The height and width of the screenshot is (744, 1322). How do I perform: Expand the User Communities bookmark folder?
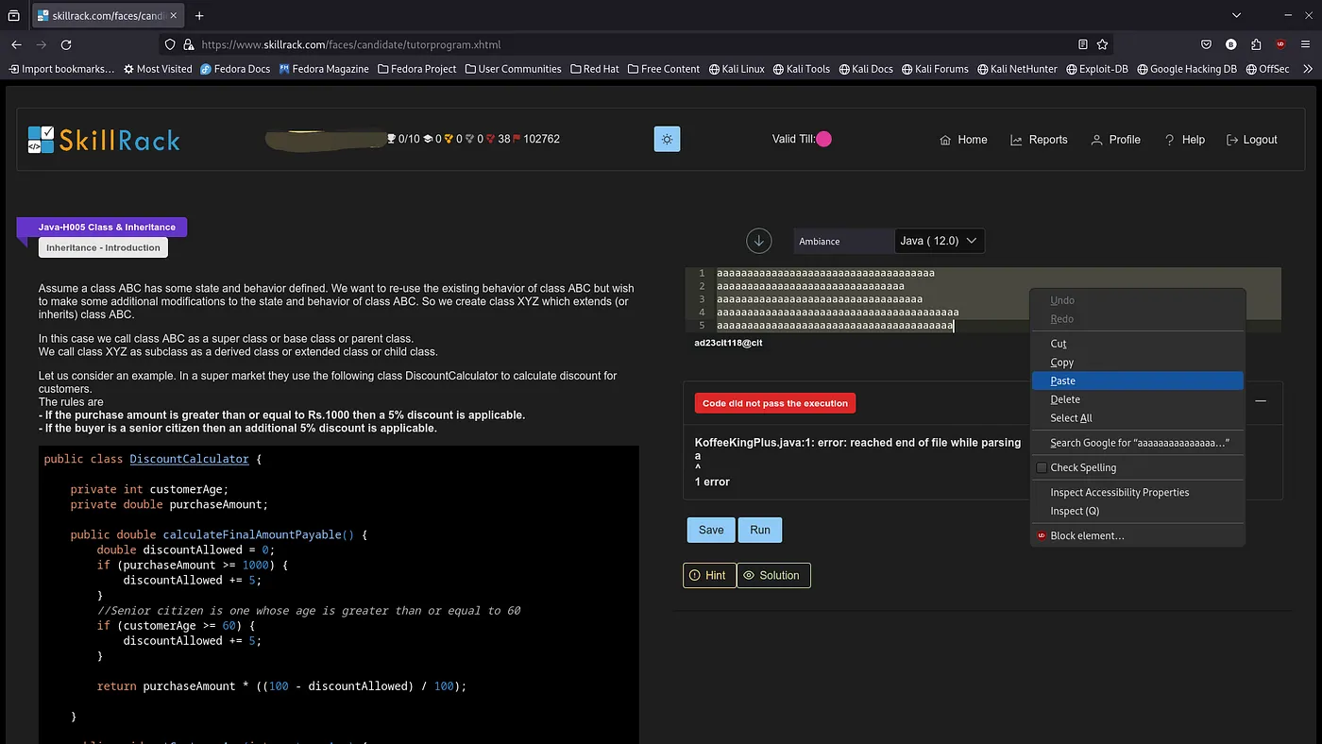513,69
